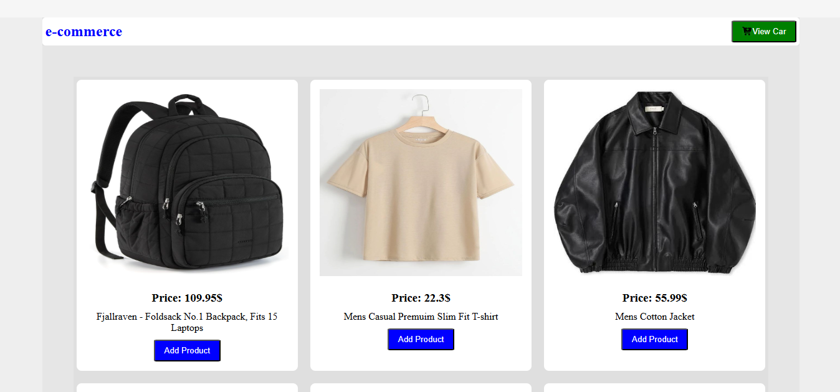The image size is (840, 392).
Task: Click the partial product card below backpack
Action: click(187, 388)
